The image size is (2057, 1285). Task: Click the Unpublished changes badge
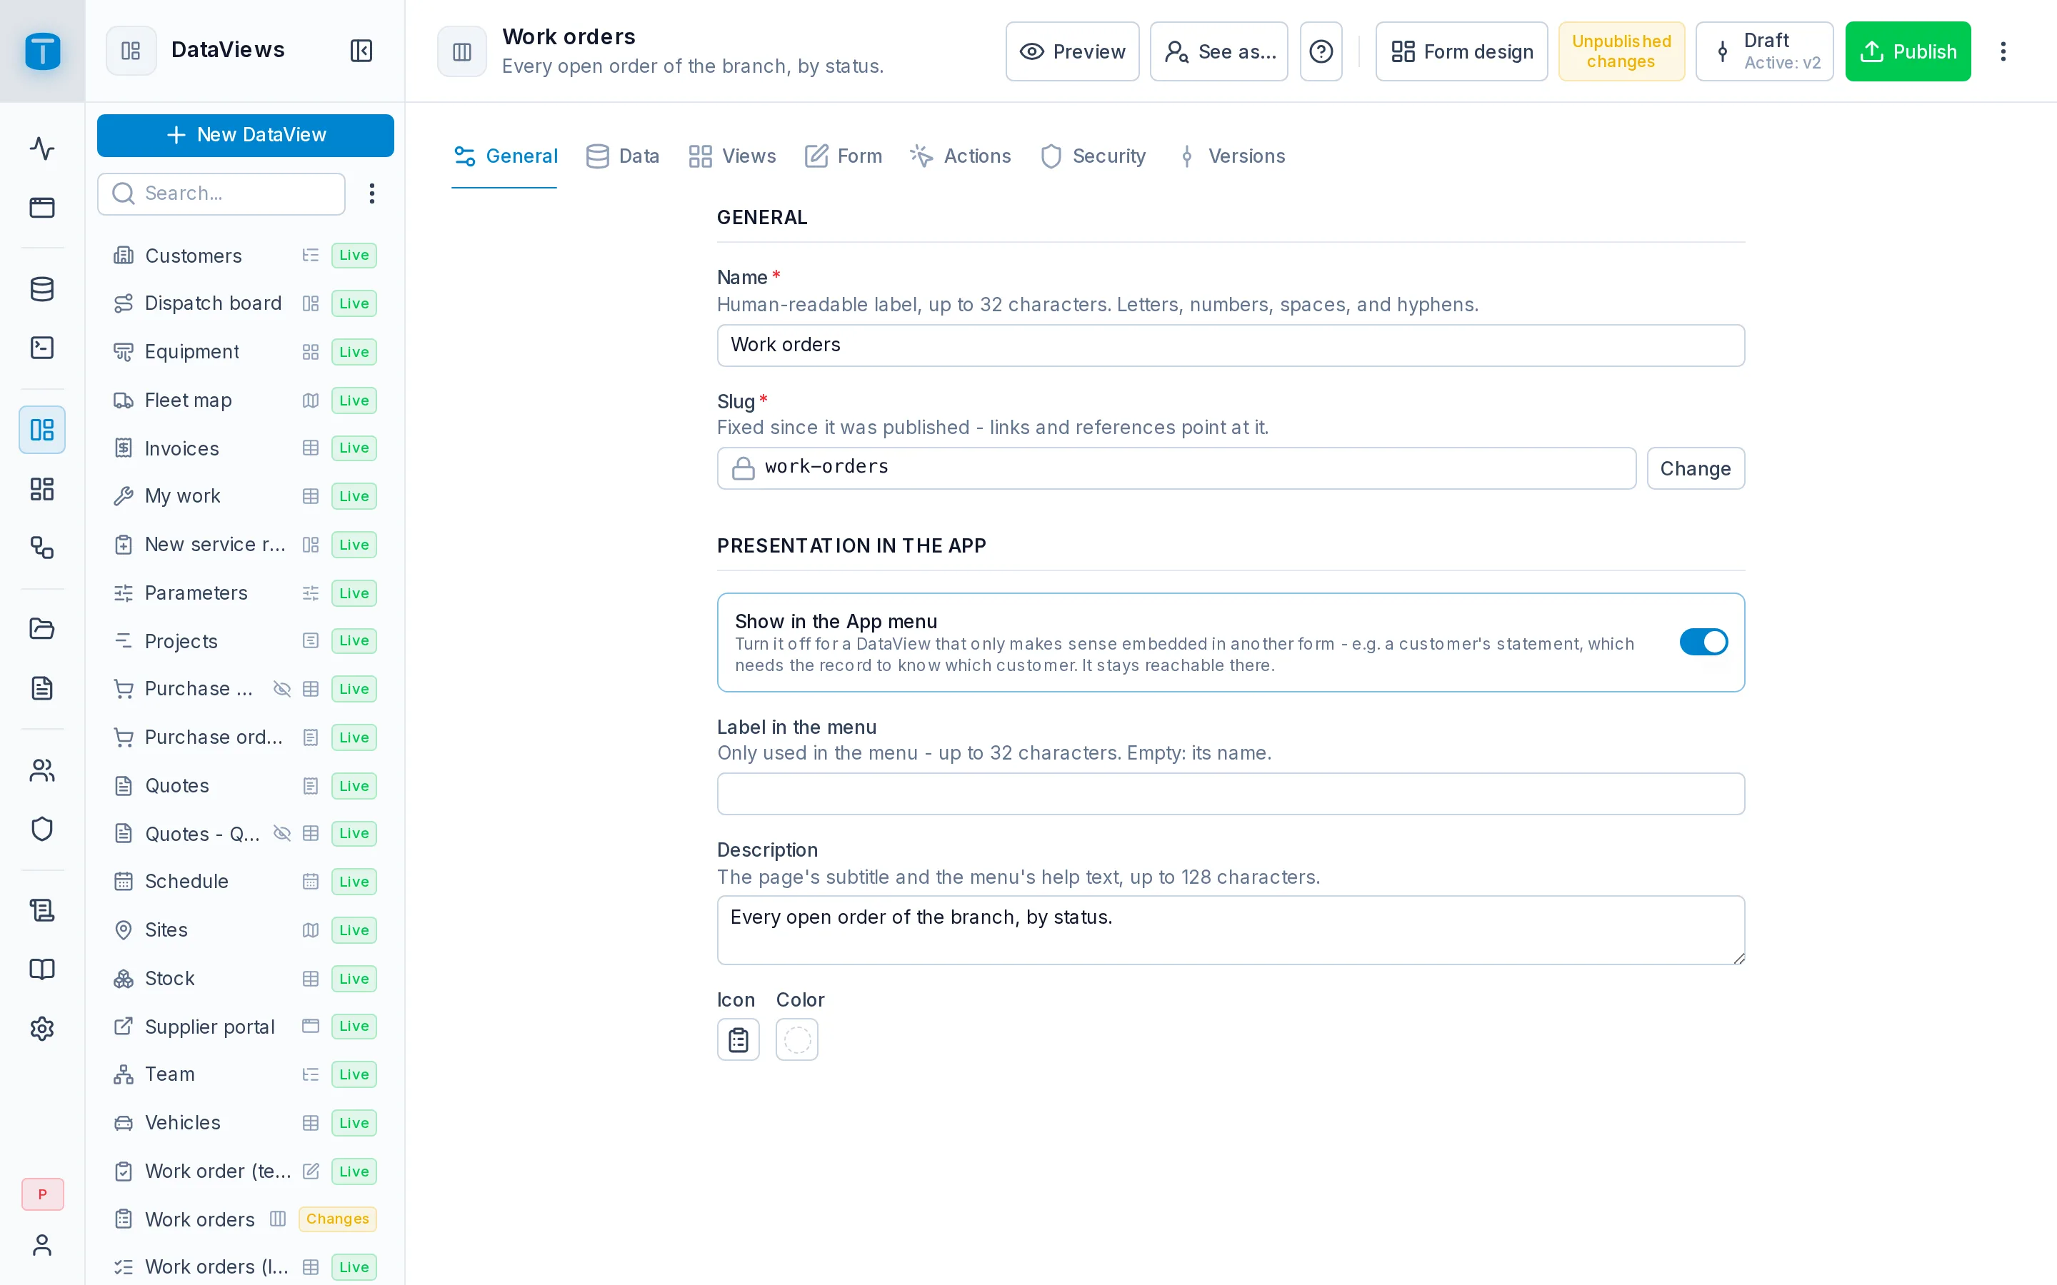pos(1621,52)
